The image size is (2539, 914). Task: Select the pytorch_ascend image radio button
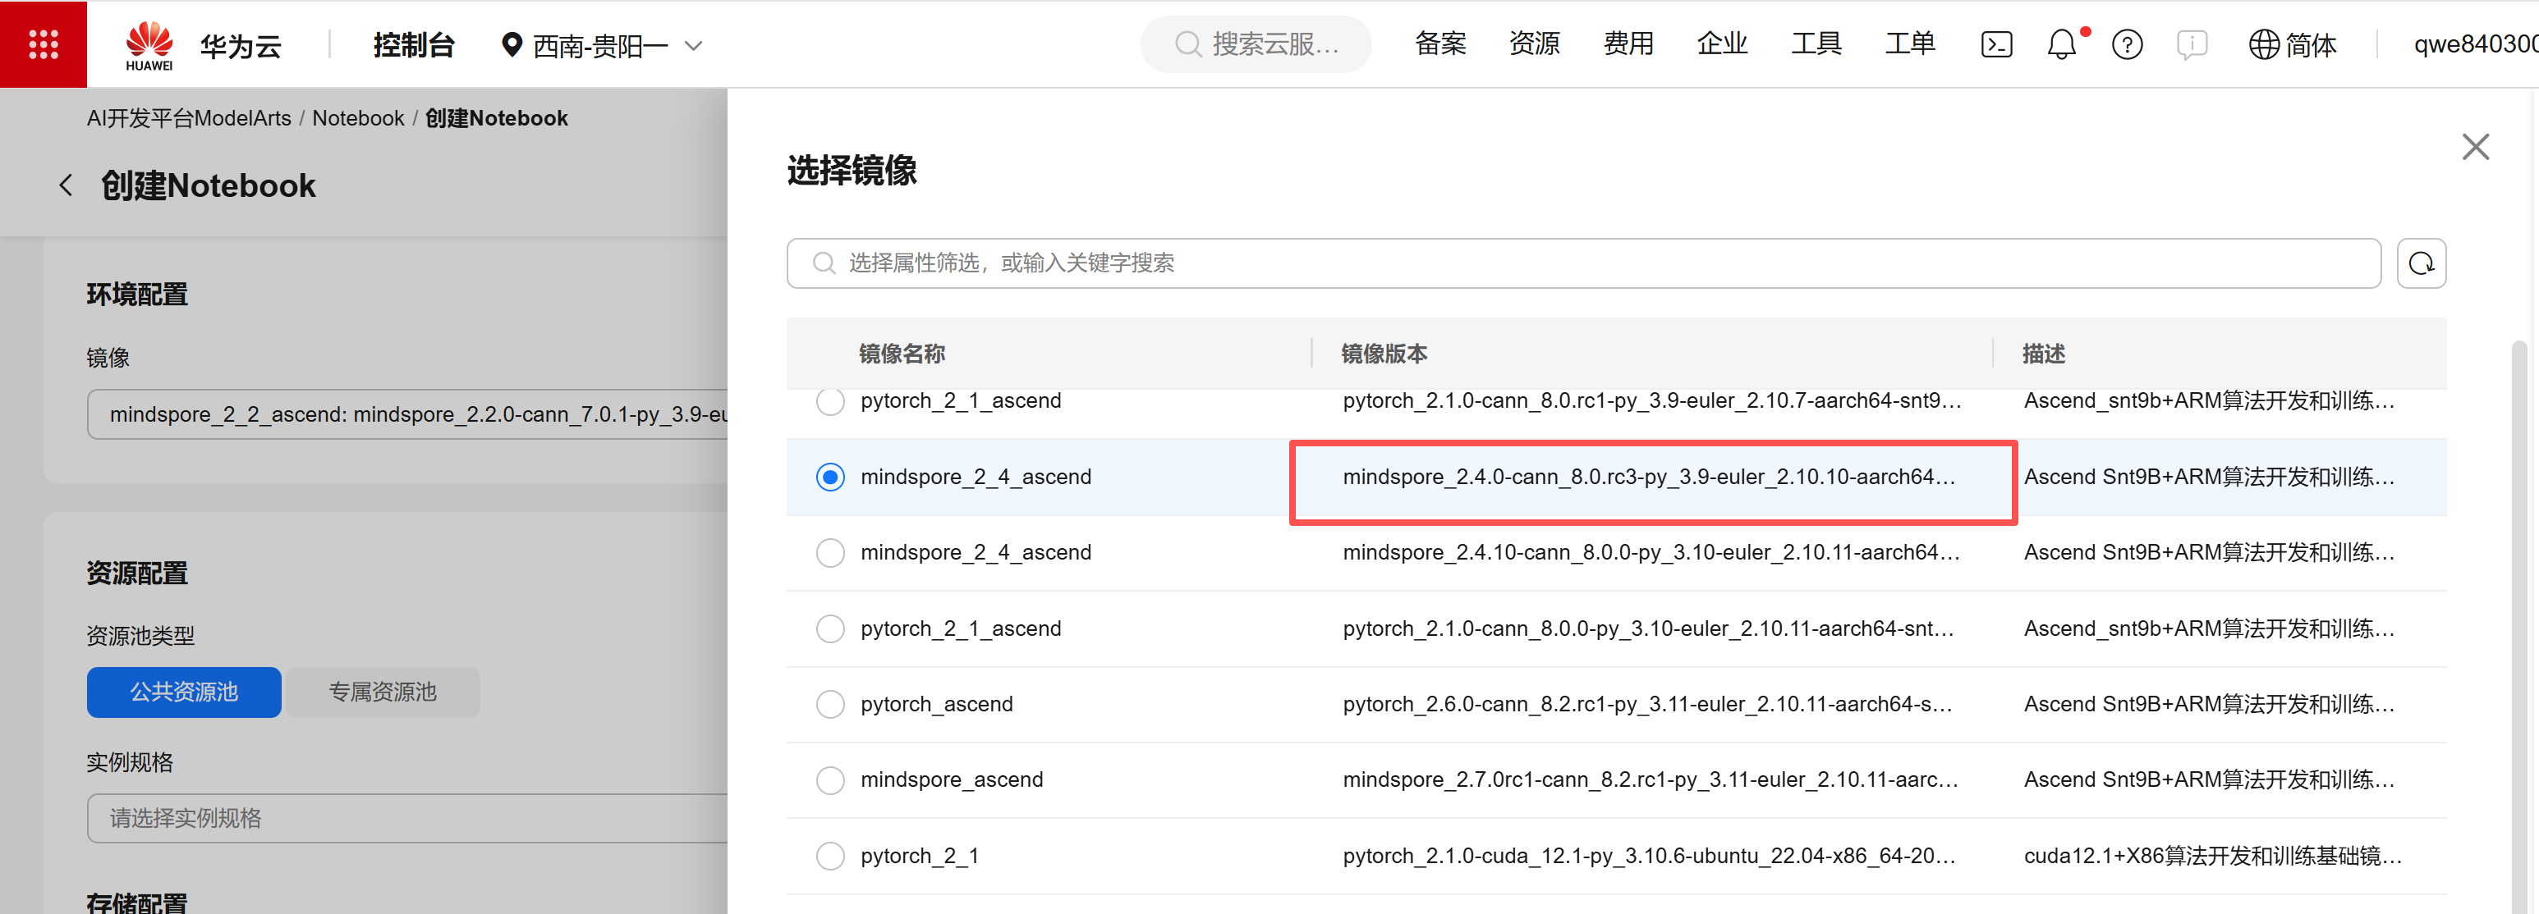(830, 704)
